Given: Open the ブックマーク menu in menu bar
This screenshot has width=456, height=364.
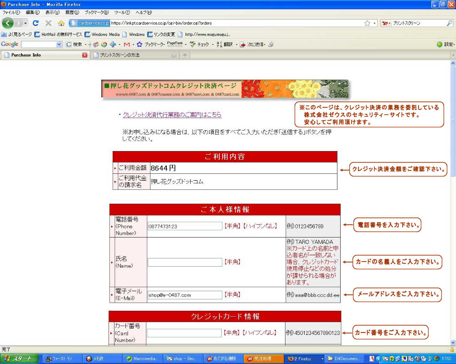Looking at the screenshot, I should click(x=96, y=12).
